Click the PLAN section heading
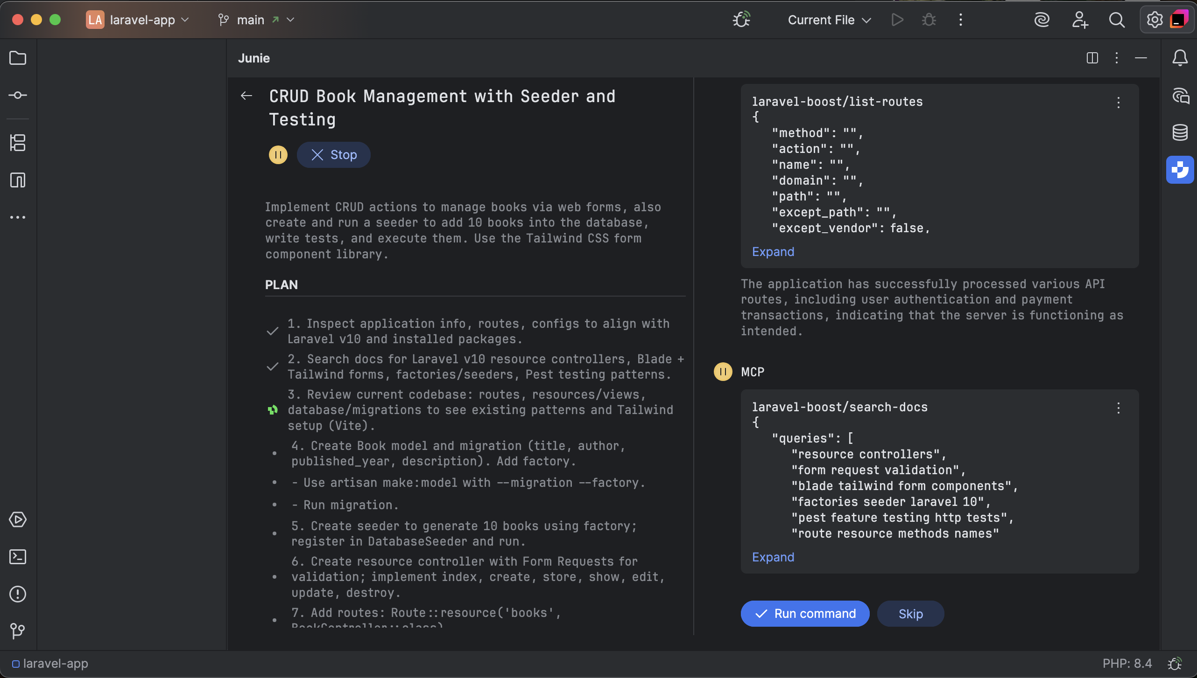 281,285
